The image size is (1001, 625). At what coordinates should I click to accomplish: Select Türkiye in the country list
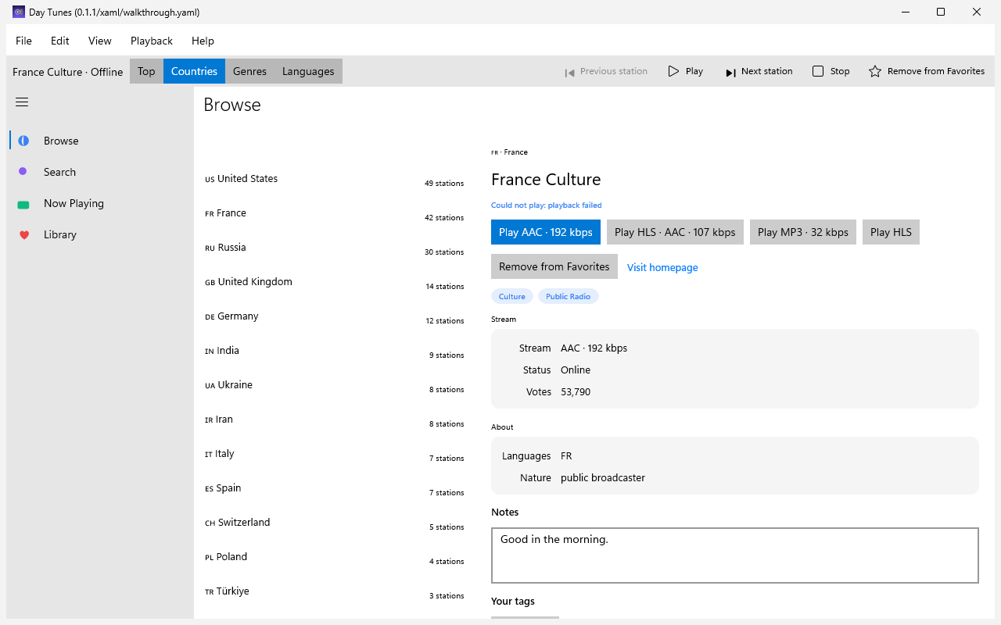pos(335,591)
